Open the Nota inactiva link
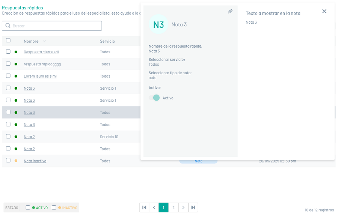Image resolution: width=338 pixels, height=215 pixels. point(35,161)
